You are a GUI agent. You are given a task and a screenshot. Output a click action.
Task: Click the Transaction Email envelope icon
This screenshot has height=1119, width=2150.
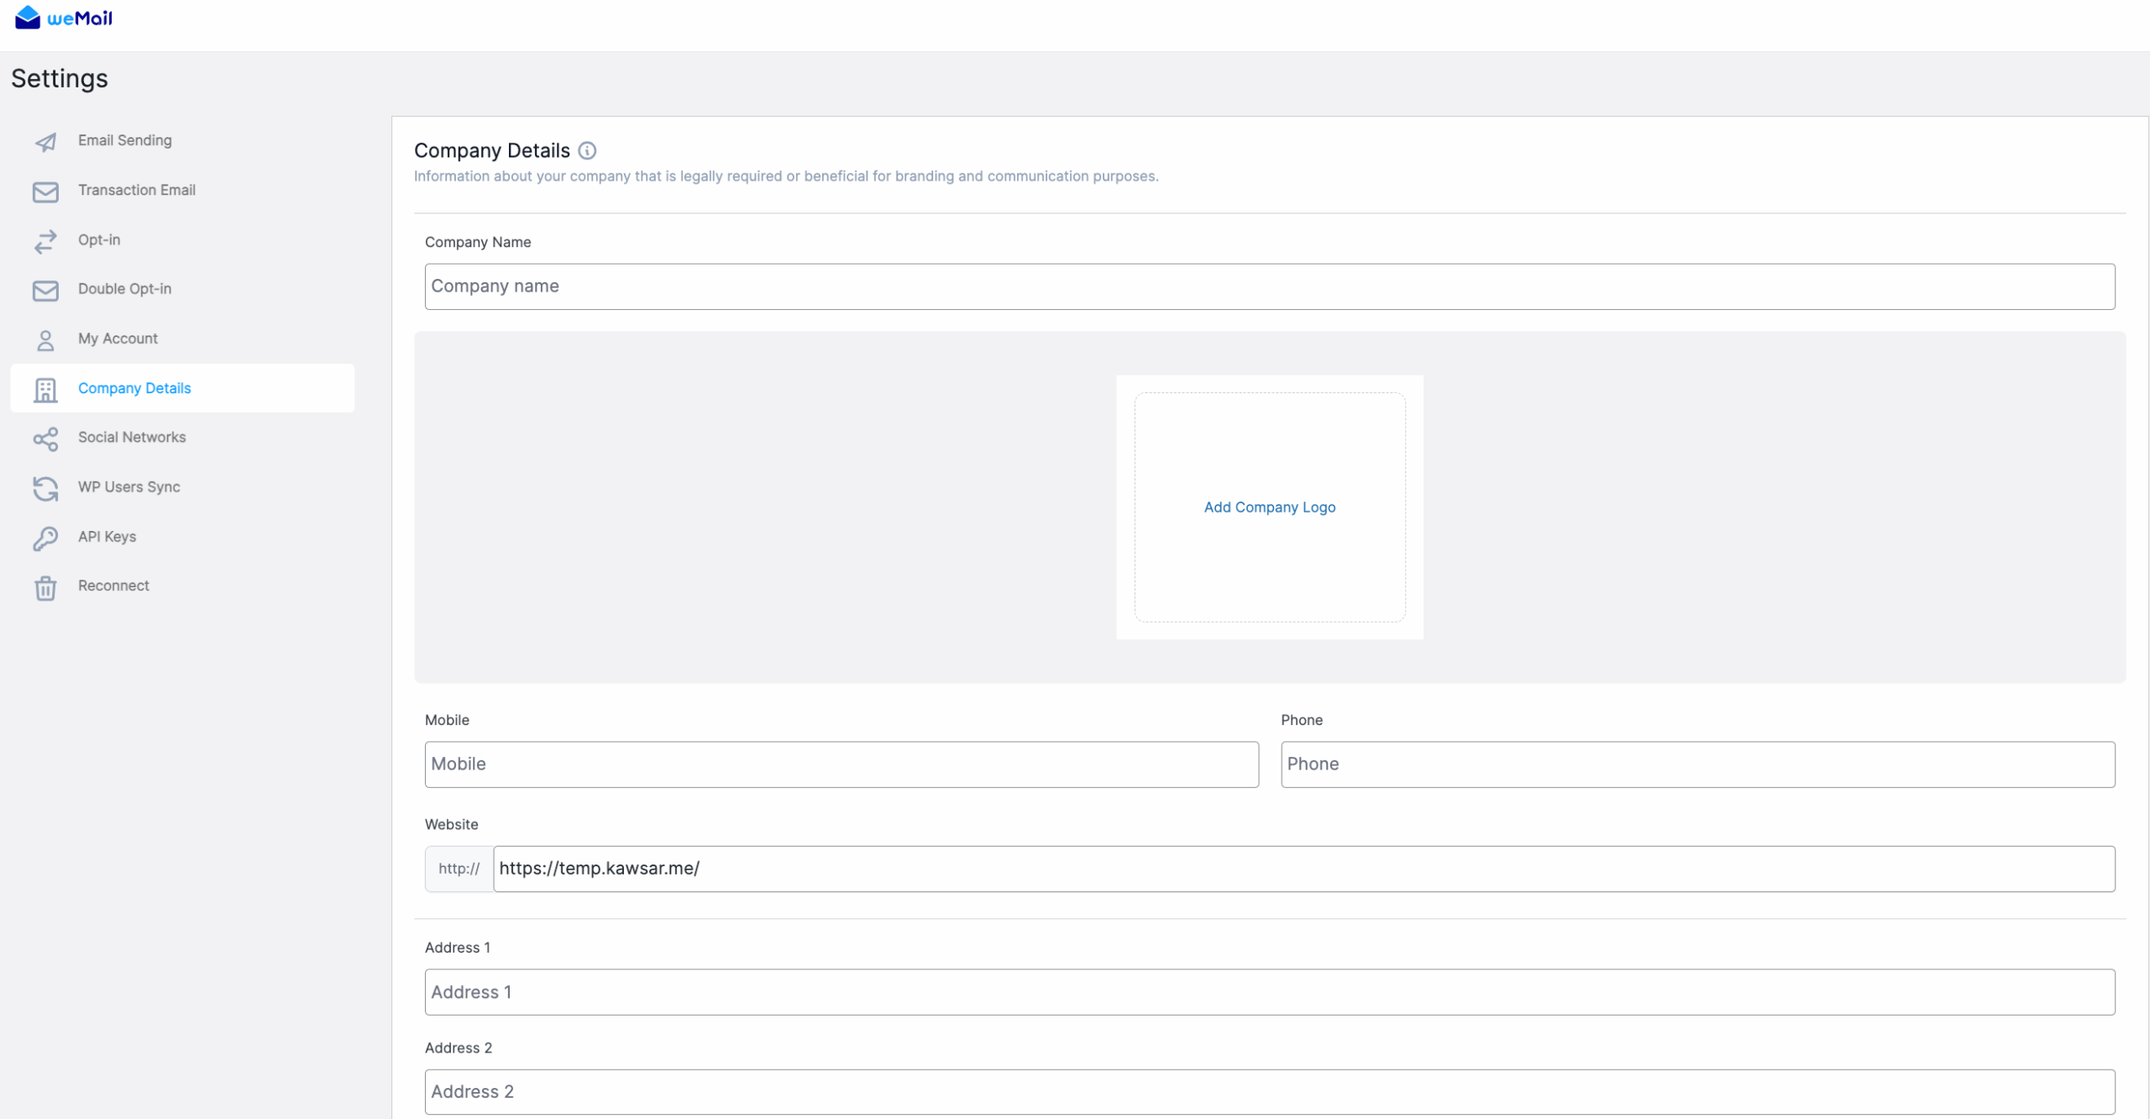[45, 192]
